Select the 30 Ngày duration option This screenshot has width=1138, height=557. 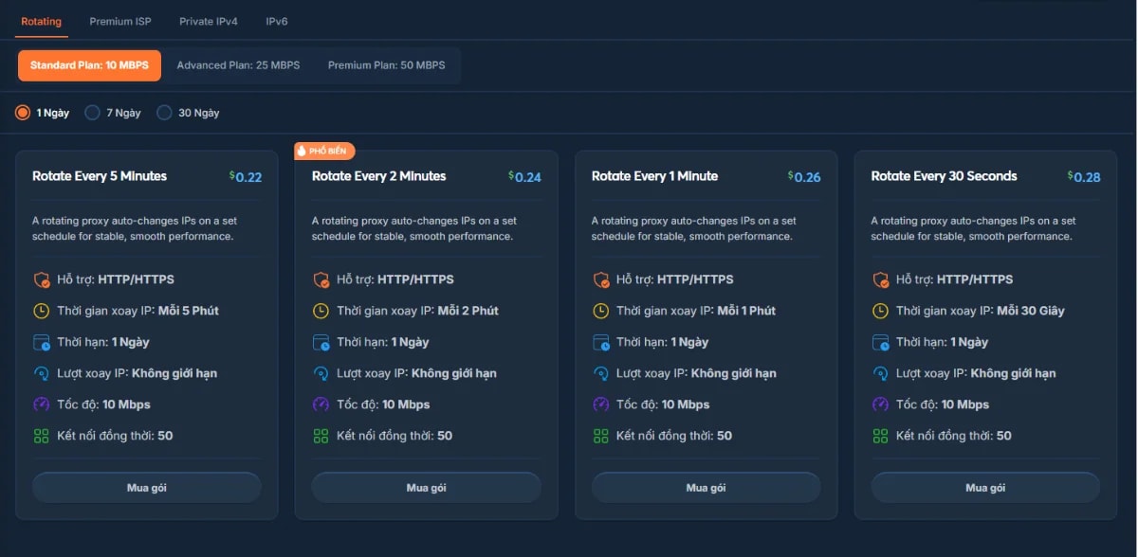coord(163,112)
